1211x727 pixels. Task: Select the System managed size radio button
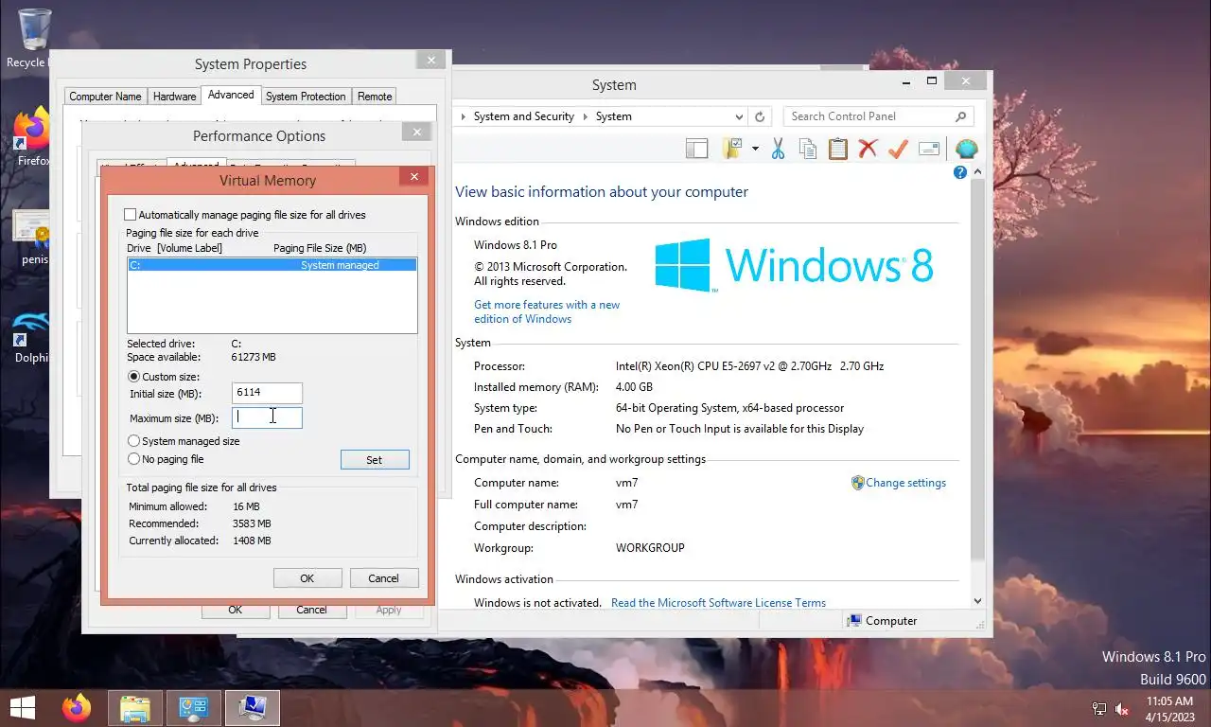[133, 441]
